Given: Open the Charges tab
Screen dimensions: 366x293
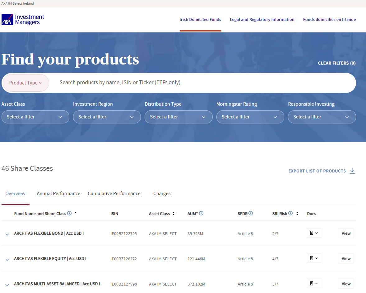Looking at the screenshot, I should [162, 193].
